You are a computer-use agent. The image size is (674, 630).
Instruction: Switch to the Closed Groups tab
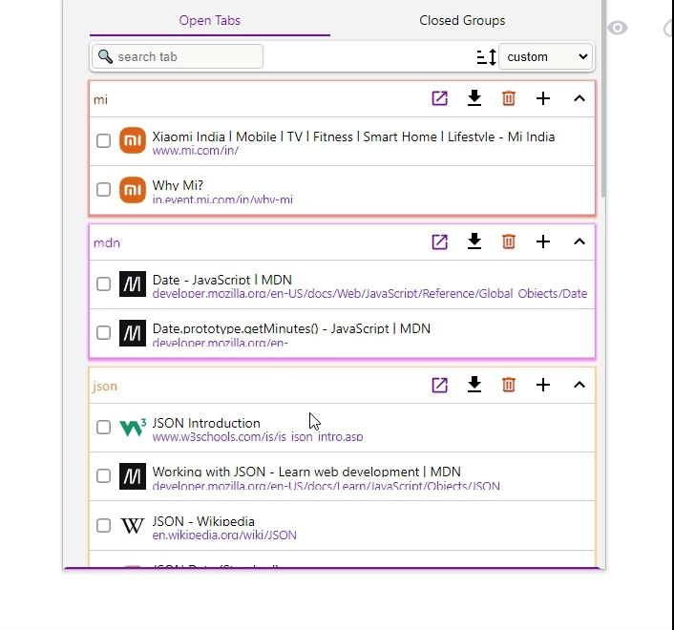(462, 20)
